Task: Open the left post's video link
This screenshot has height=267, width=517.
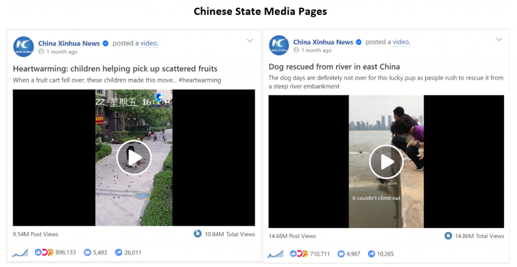Action: pos(149,43)
